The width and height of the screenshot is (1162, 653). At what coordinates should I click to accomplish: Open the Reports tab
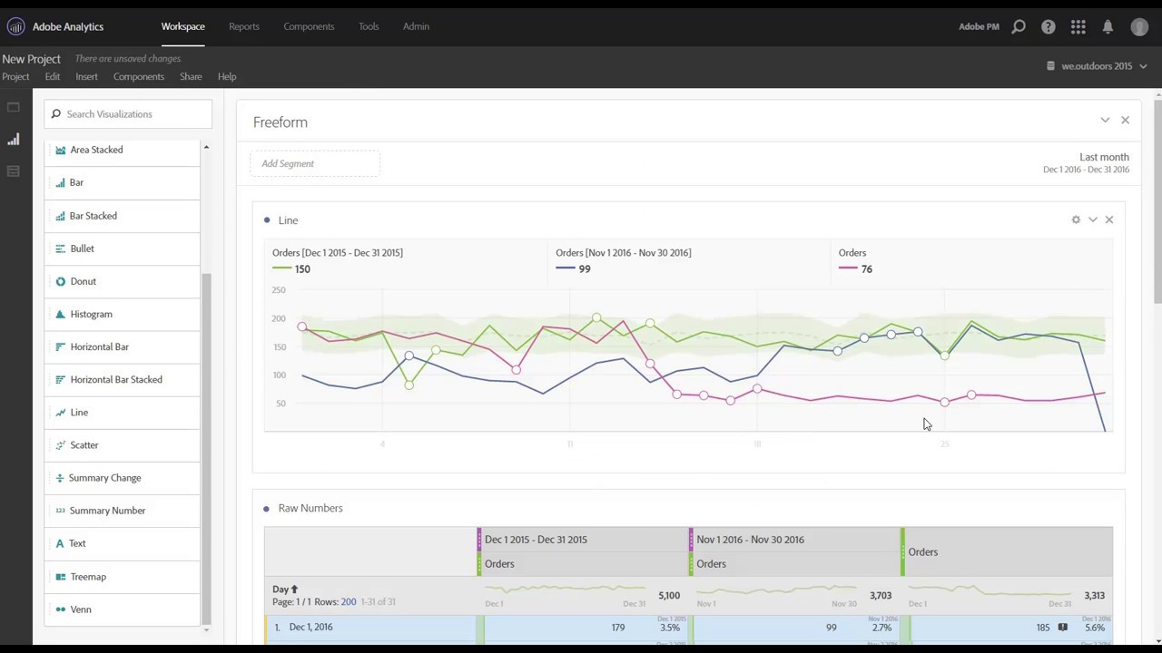(244, 26)
